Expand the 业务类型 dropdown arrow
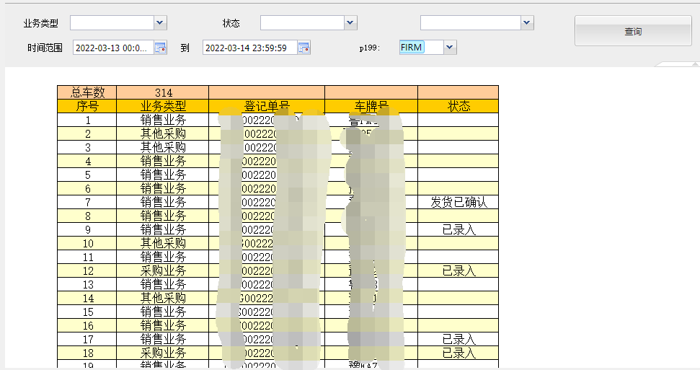The height and width of the screenshot is (370, 700). [160, 23]
